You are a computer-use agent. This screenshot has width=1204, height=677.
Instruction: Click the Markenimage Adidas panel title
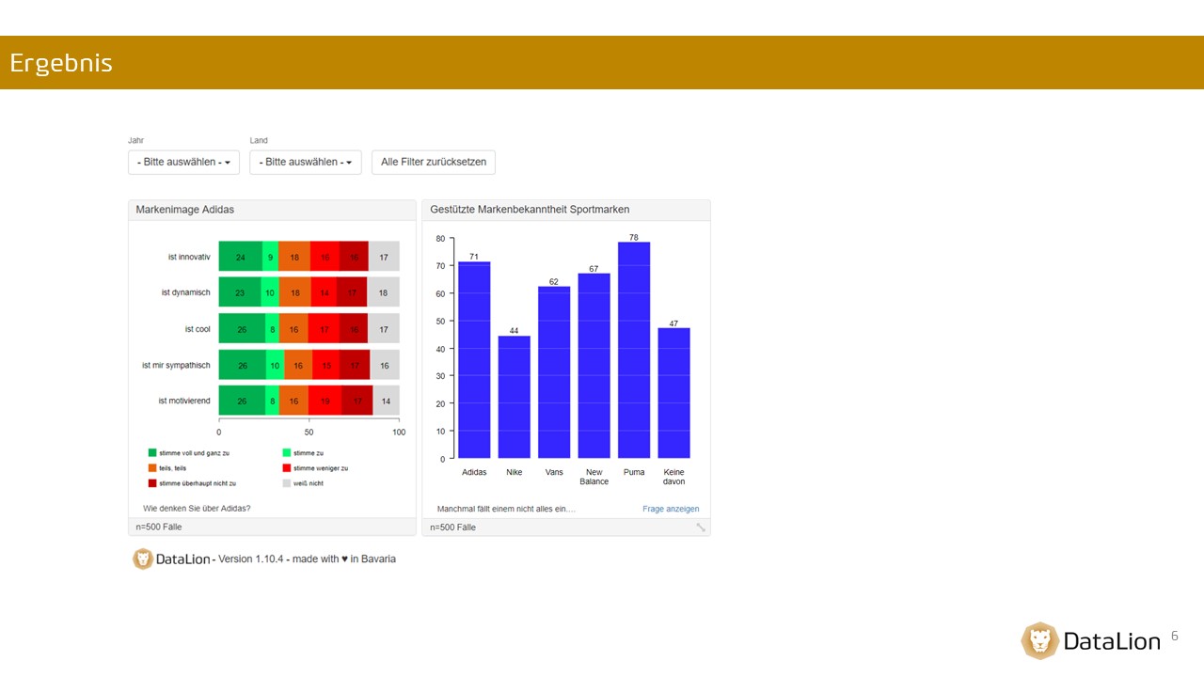(184, 210)
